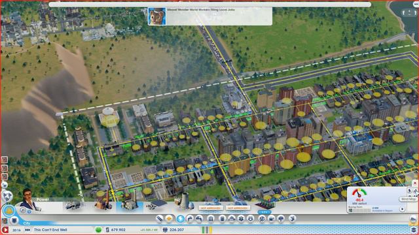This screenshot has width=419, height=235.
Task: Open the Government buildings menu
Action: pyautogui.click(x=211, y=219)
